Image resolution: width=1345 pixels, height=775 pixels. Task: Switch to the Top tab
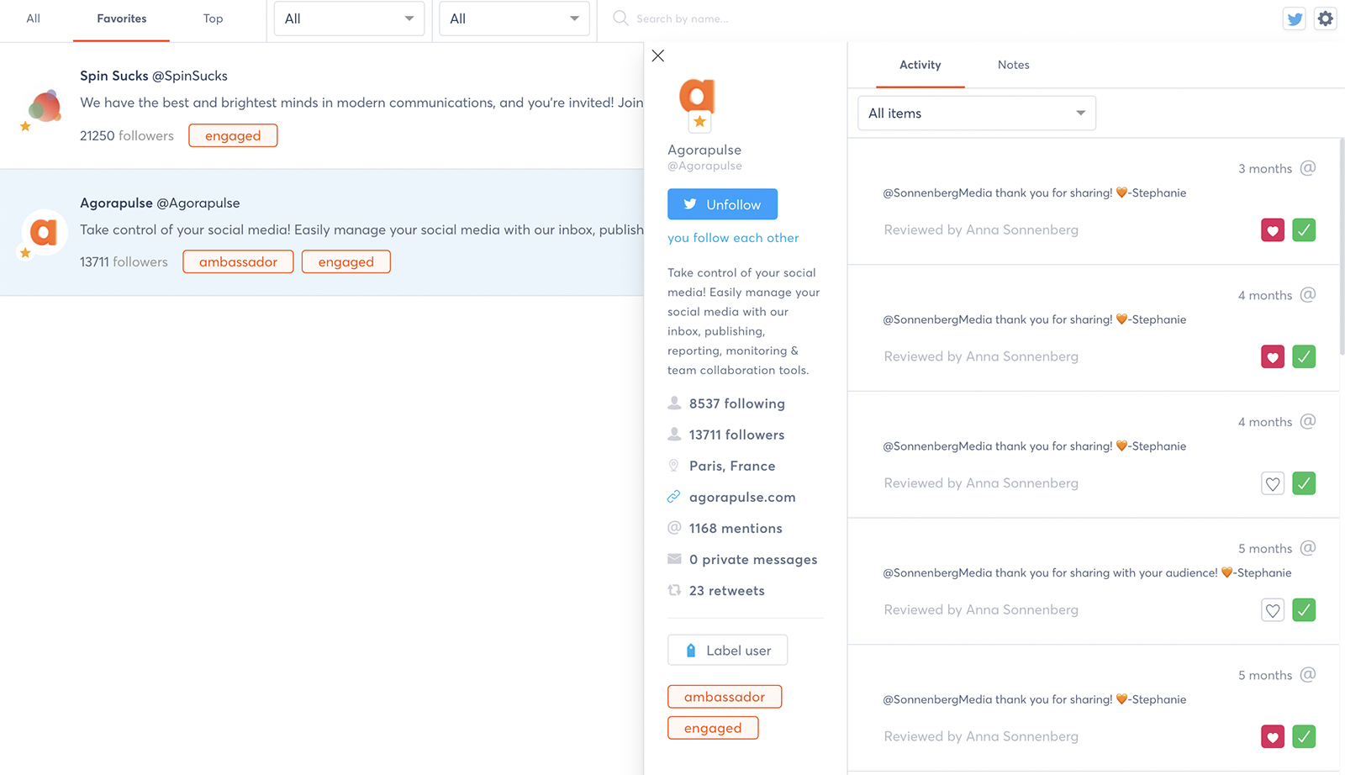pyautogui.click(x=214, y=18)
